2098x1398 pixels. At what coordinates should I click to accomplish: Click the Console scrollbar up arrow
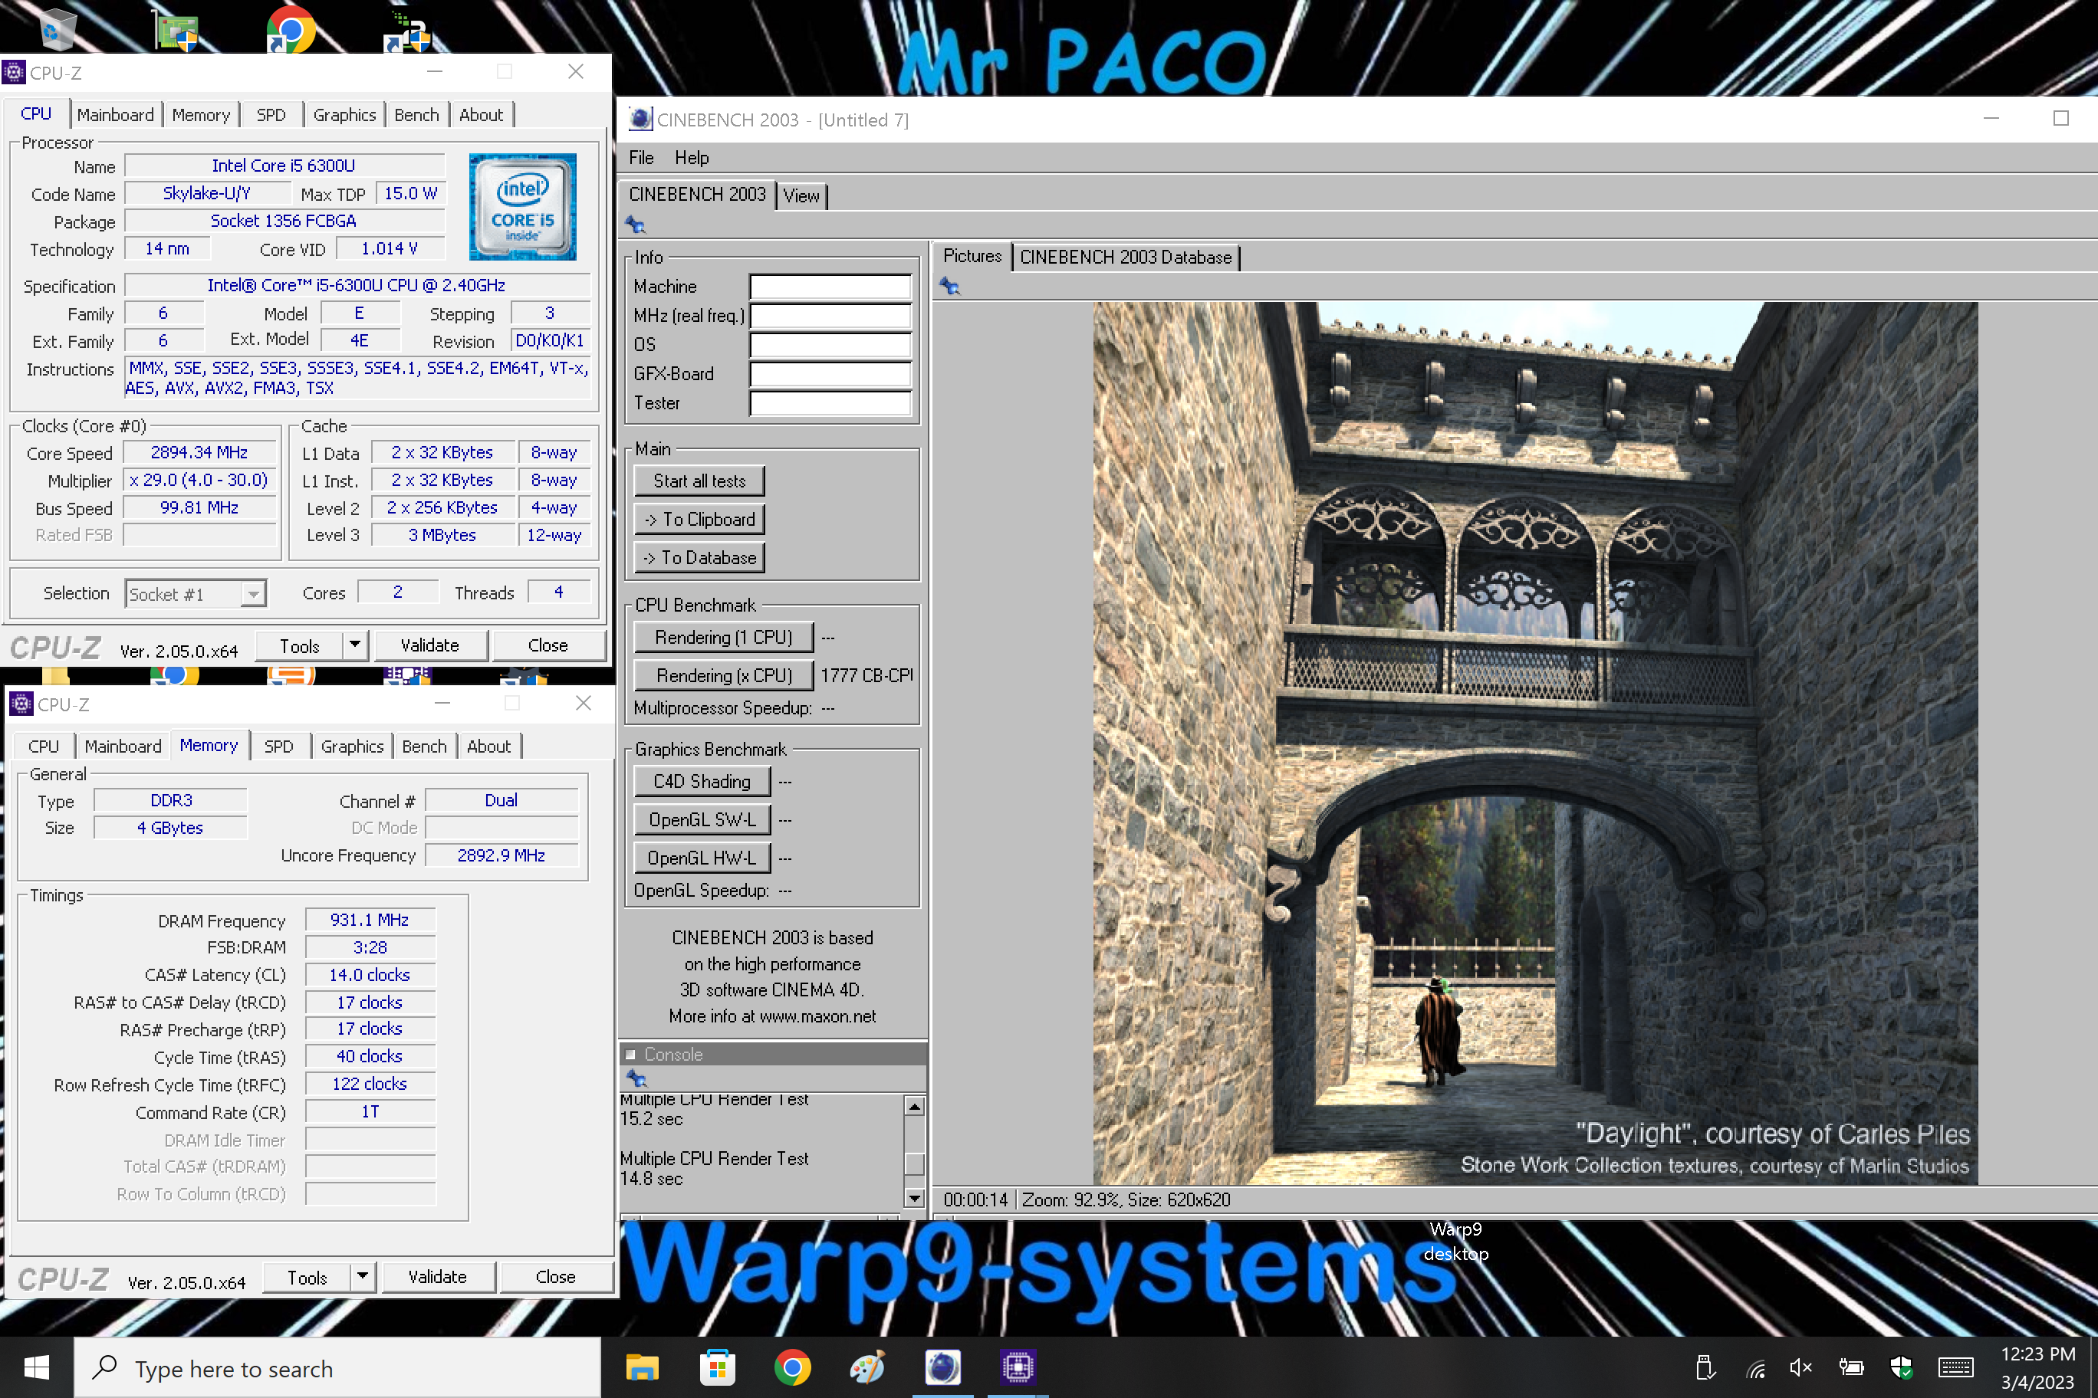pos(913,1105)
